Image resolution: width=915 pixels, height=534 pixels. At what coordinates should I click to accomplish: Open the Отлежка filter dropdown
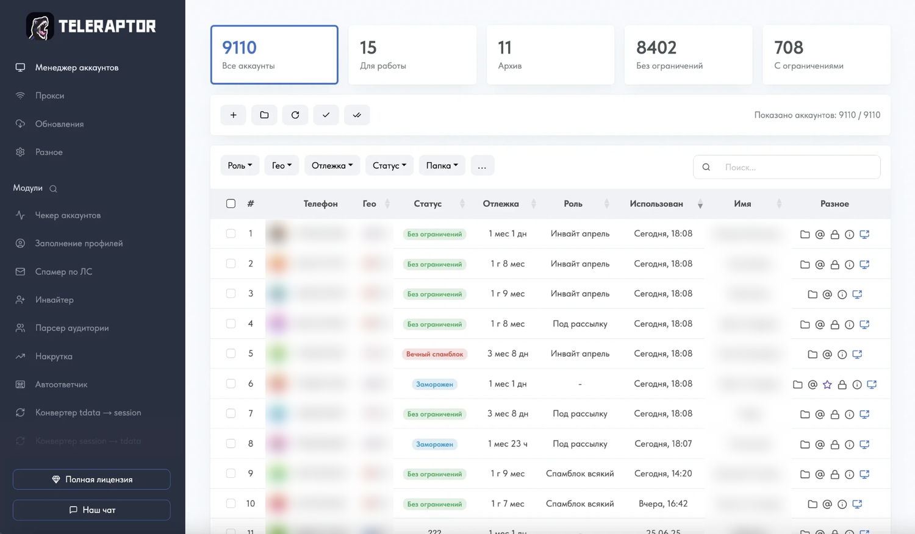tap(332, 165)
